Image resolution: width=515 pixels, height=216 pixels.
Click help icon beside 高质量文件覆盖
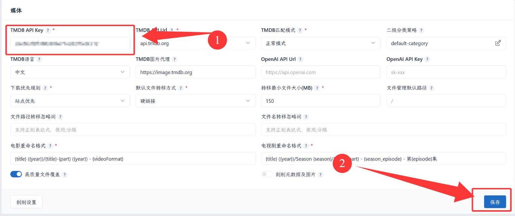pos(64,174)
